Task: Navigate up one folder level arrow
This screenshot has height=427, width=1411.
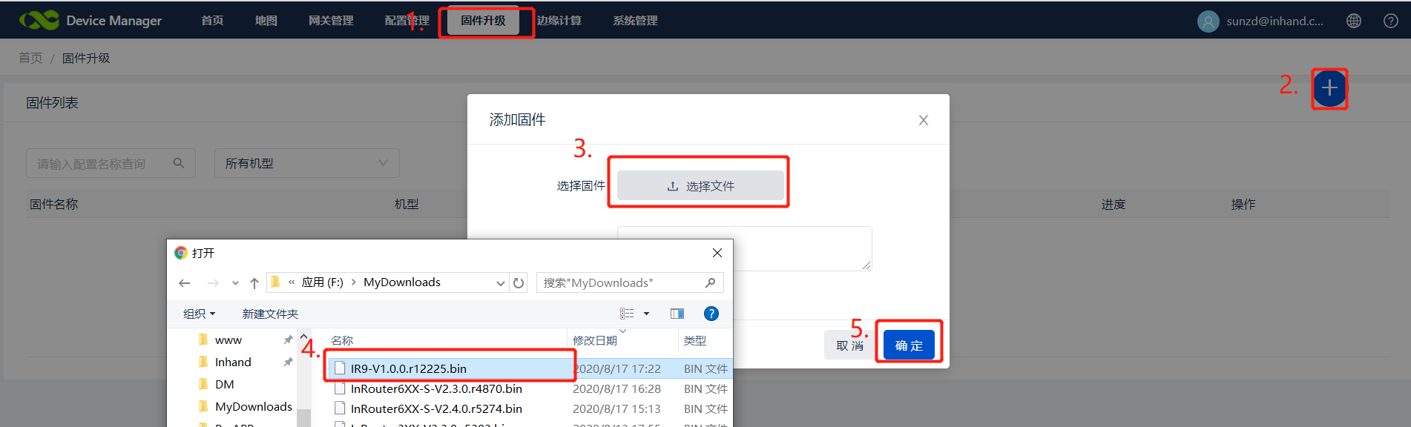Action: click(x=254, y=282)
